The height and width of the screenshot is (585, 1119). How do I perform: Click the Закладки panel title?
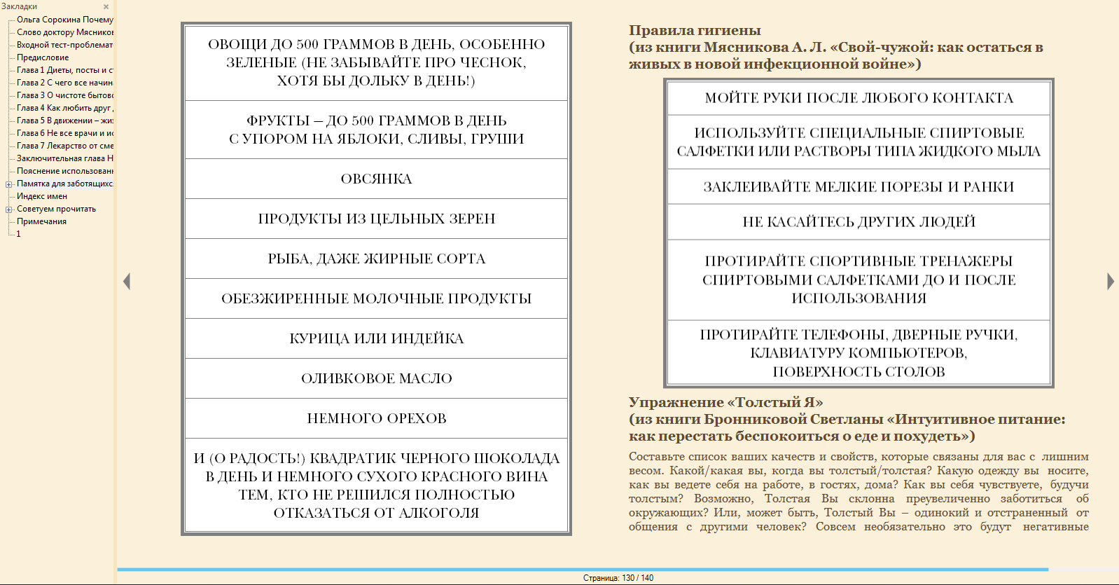(20, 6)
